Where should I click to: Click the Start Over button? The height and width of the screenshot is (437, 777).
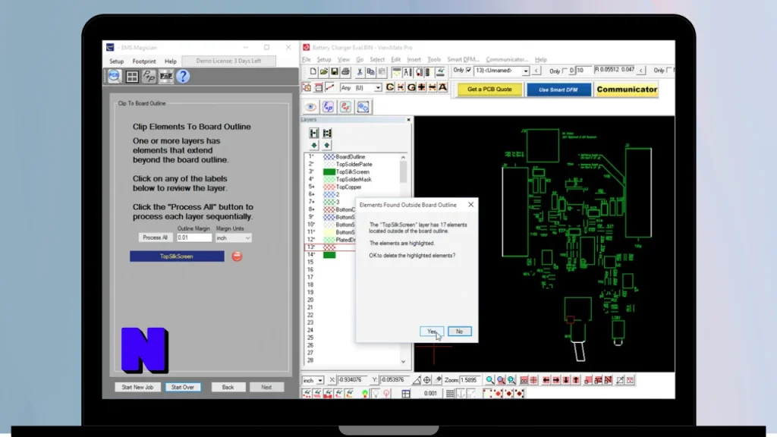pyautogui.click(x=183, y=388)
